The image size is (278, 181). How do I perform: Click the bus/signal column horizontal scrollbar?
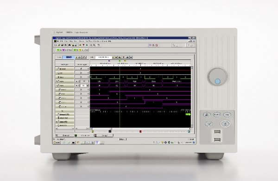pyautogui.click(x=65, y=129)
